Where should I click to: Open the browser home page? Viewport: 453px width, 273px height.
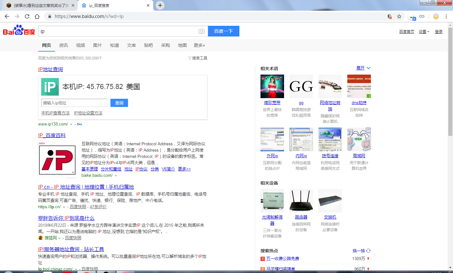click(37, 16)
